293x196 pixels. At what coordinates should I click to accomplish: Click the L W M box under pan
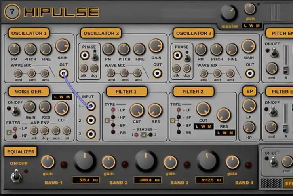[251, 26]
